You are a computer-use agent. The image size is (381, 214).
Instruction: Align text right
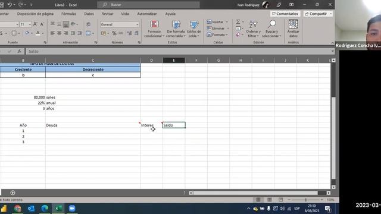point(66,33)
